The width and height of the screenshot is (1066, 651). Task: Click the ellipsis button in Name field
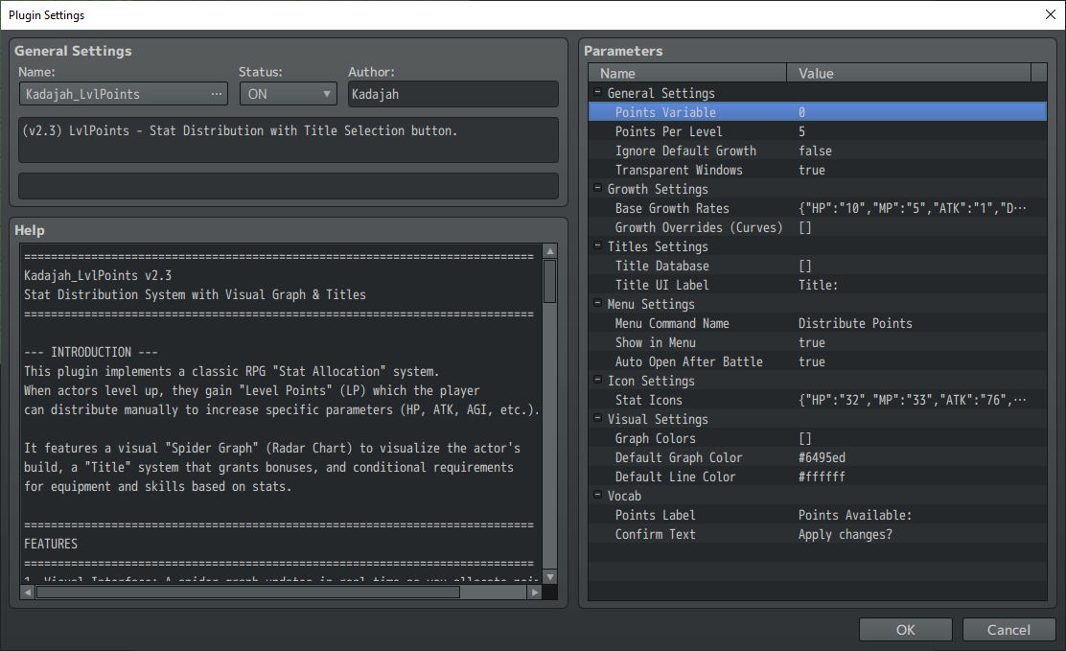pos(217,94)
